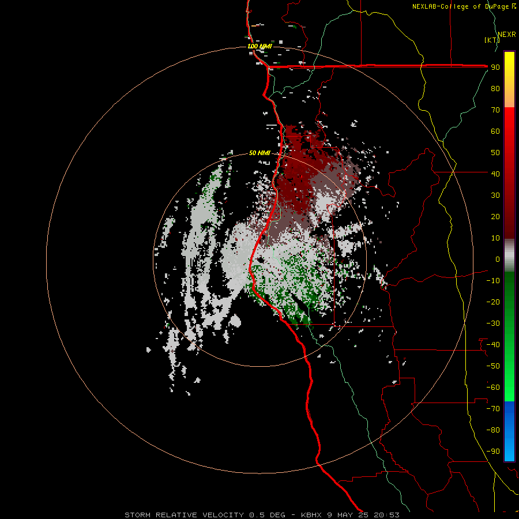519x519 pixels.
Task: Click the 40 value on the velocity scale
Action: 495,174
